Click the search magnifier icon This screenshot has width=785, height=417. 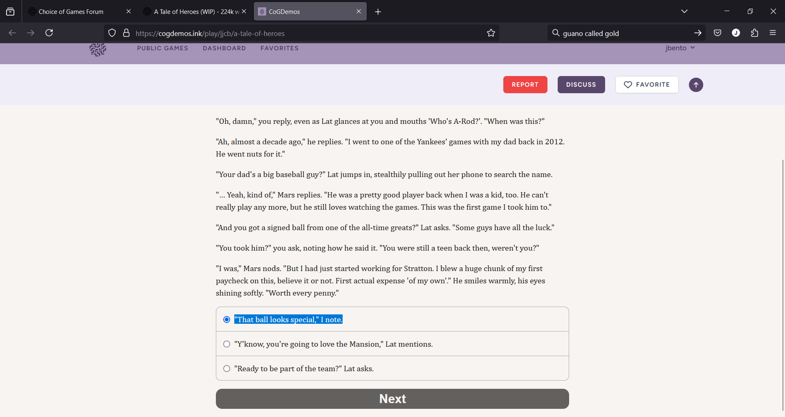pyautogui.click(x=556, y=33)
